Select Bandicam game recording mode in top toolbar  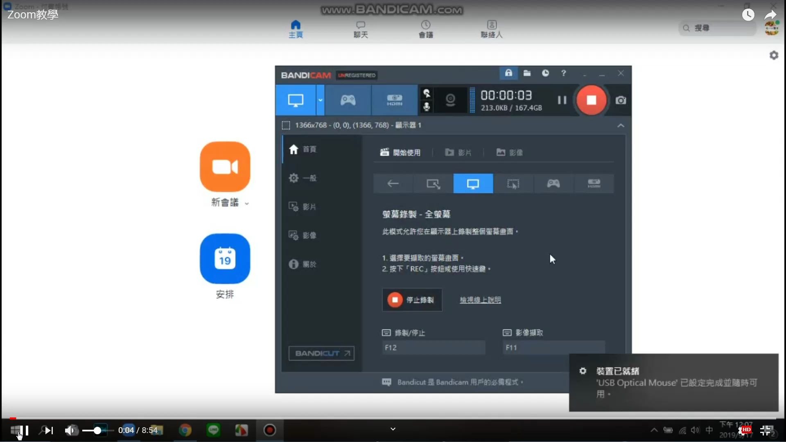[x=348, y=100]
